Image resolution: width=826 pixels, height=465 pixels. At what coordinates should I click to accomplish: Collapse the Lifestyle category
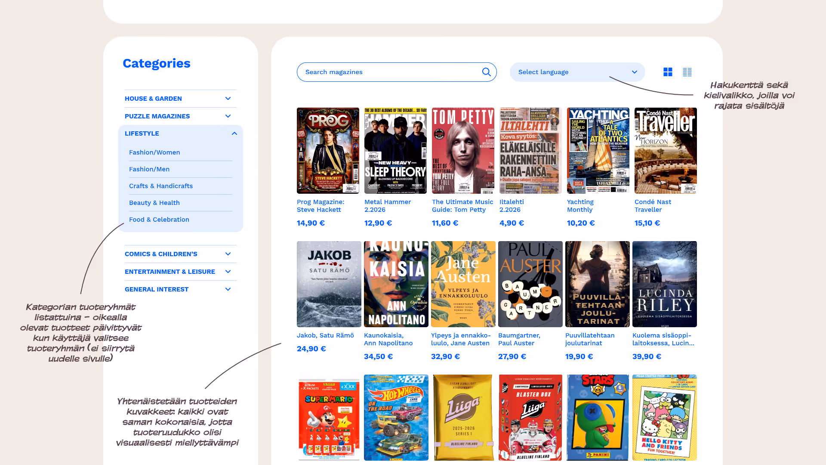pyautogui.click(x=181, y=133)
